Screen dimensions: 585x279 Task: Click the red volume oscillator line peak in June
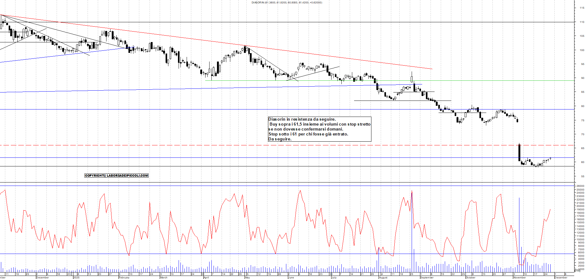(300, 191)
